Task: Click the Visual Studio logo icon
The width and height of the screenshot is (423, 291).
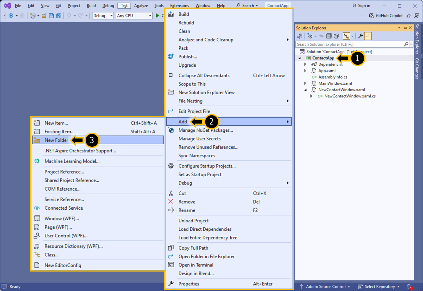Action: pos(8,5)
